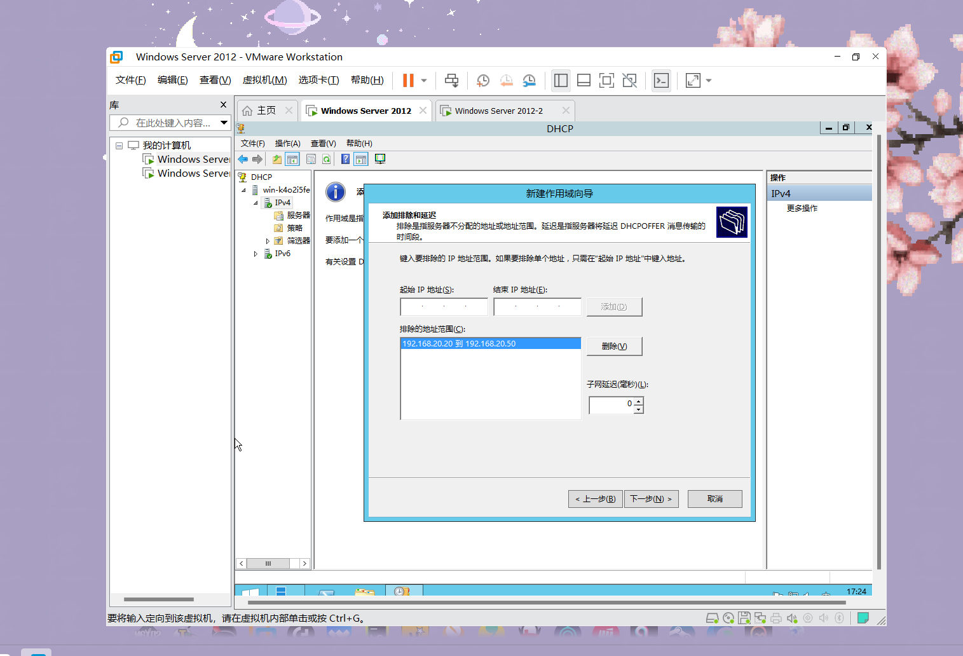Toggle the show/hide action pane icon

tap(361, 160)
